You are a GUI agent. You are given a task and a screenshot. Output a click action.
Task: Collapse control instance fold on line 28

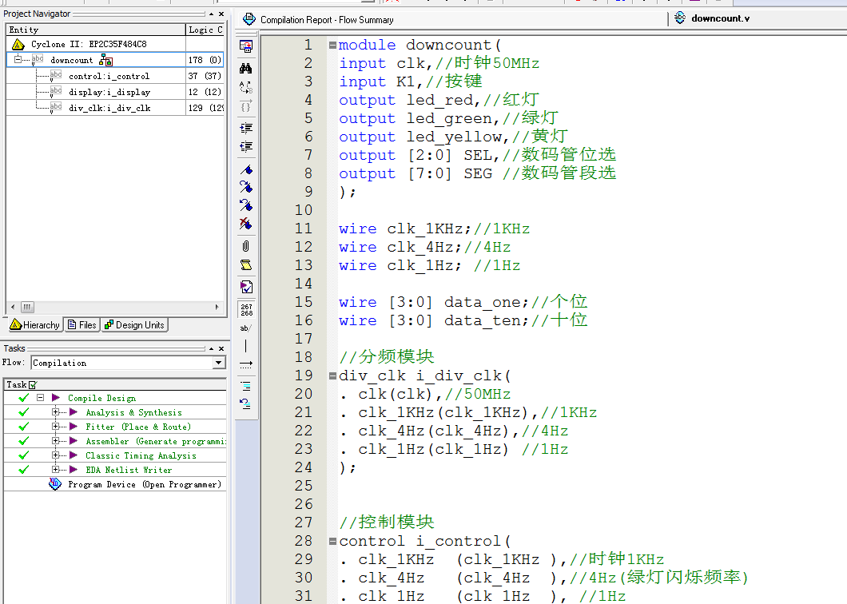click(332, 542)
